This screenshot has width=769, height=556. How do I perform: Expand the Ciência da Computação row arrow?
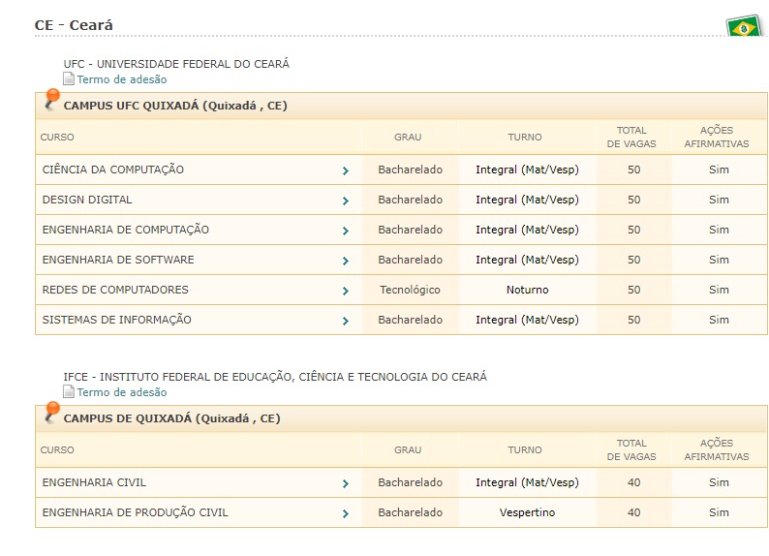click(x=345, y=170)
